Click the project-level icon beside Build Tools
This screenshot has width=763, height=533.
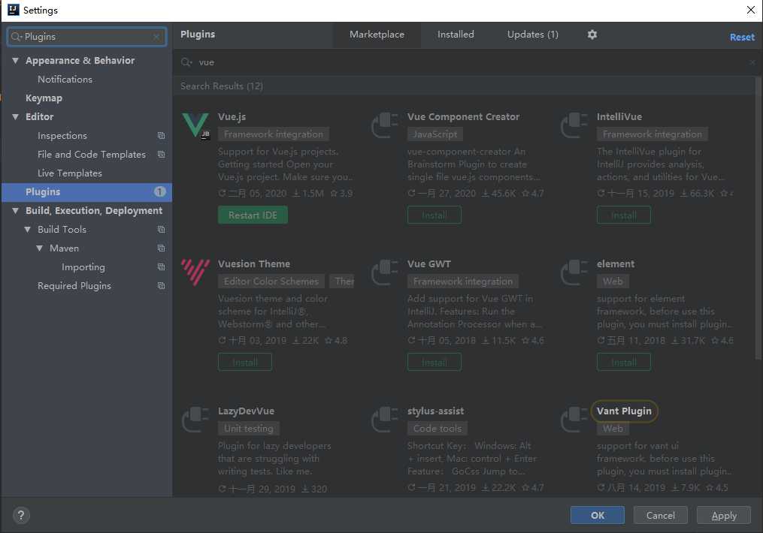161,229
